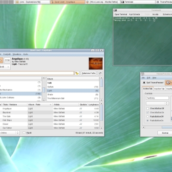The image size is (172, 172).
Task: Click the X icon beside Quit ThemePreview
Action: tap(144, 83)
